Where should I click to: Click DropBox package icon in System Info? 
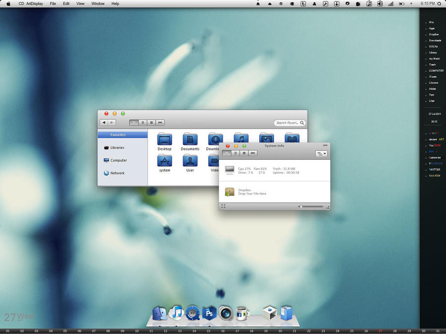pyautogui.click(x=229, y=191)
